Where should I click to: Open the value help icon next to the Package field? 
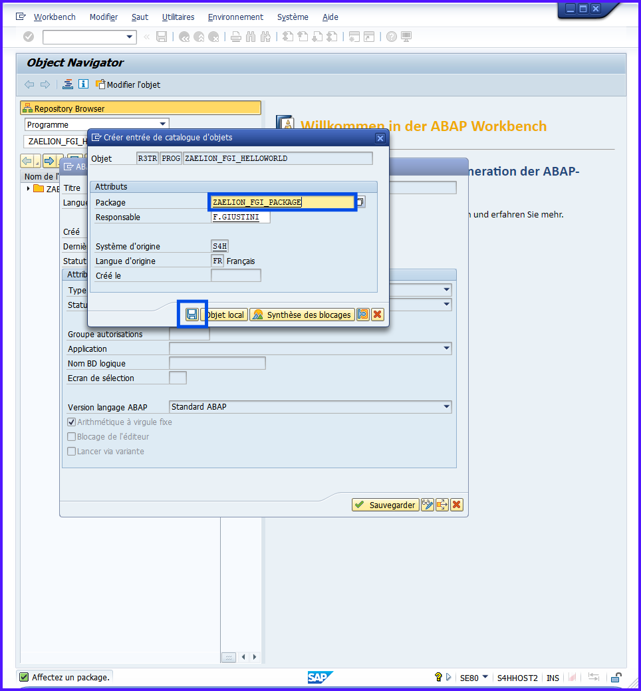click(x=360, y=202)
